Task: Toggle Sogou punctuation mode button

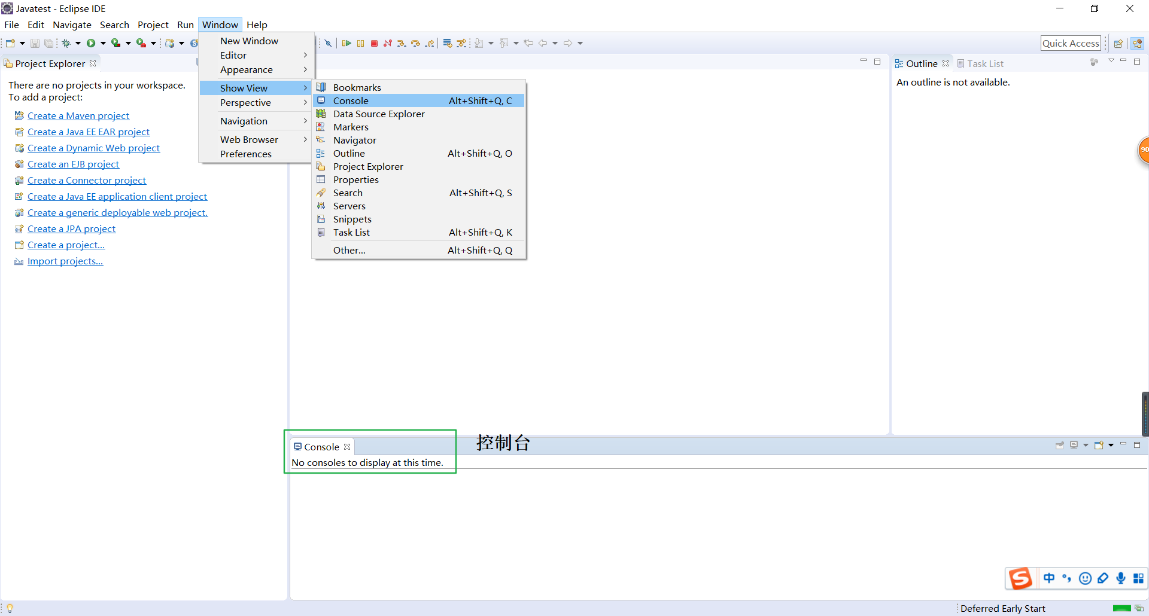Action: 1067,578
